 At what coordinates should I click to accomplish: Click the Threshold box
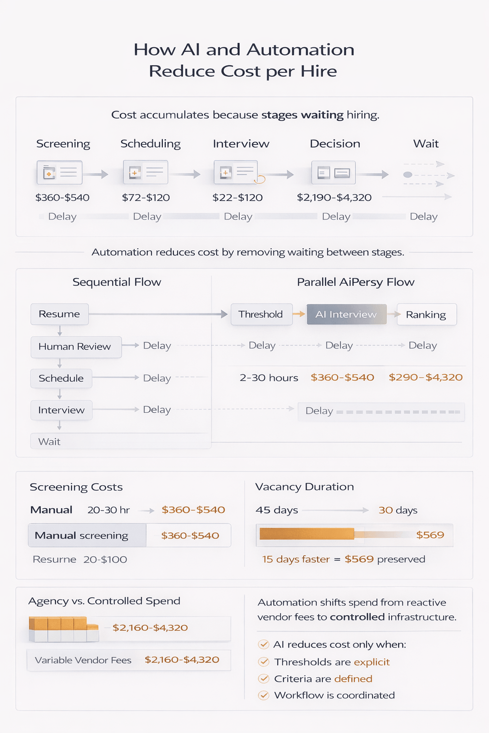point(261,314)
